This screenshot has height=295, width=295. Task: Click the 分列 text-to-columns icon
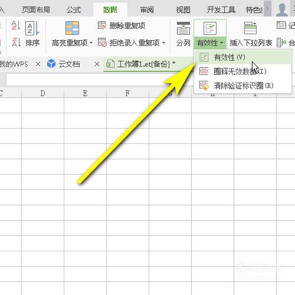coord(183,28)
